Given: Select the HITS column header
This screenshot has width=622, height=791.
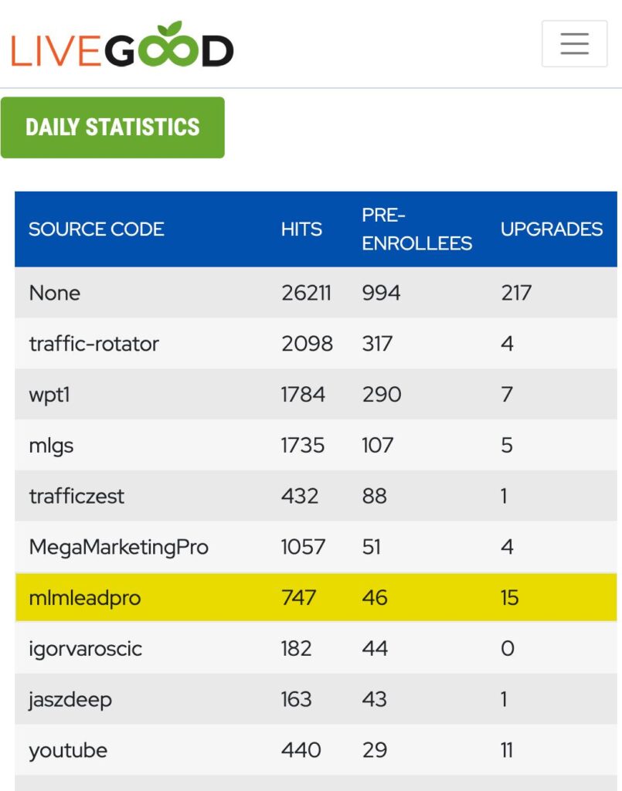Looking at the screenshot, I should 301,229.
